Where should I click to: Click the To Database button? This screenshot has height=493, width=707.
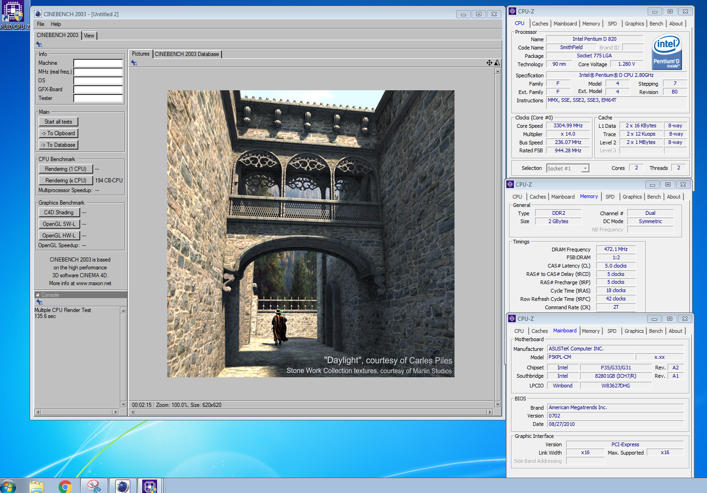(58, 145)
